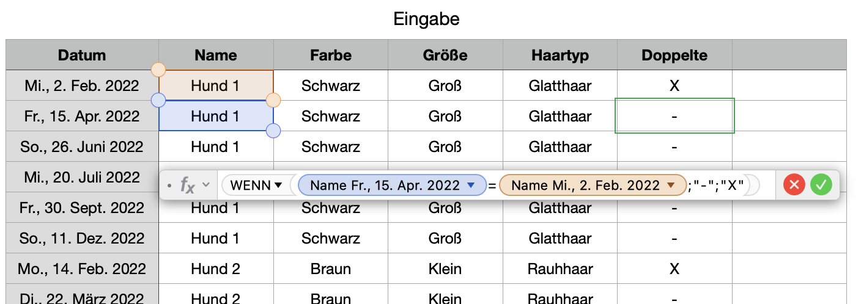Confirm the formula with the green checkmark
Viewport: 861px width, 304px height.
click(x=821, y=184)
